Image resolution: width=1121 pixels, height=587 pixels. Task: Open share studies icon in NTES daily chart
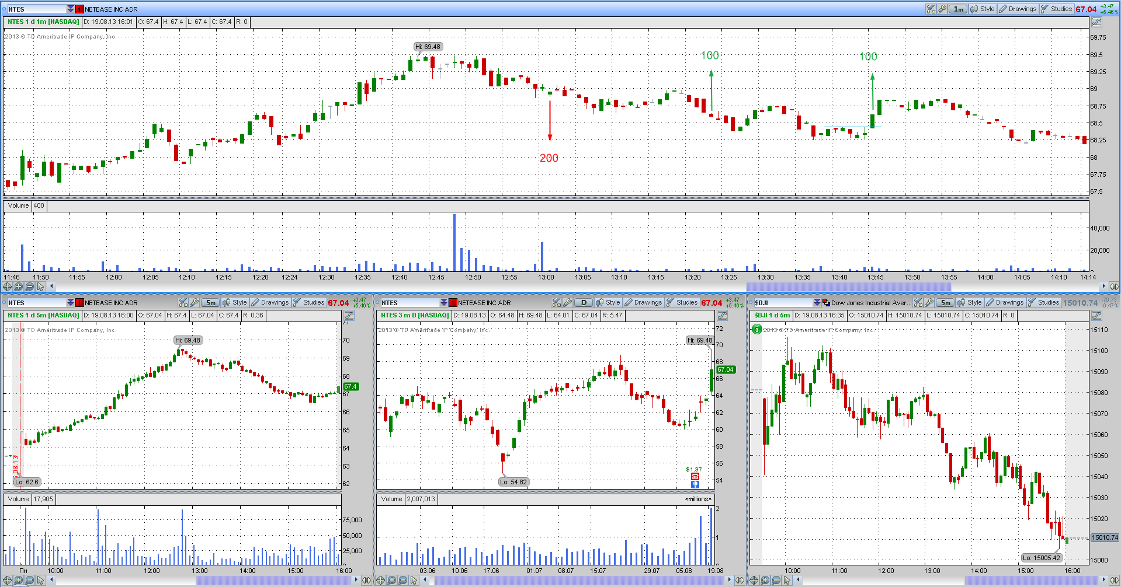(x=557, y=302)
